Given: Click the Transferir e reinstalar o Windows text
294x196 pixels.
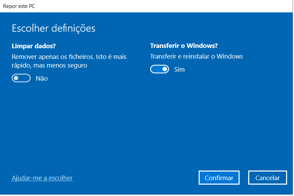Looking at the screenshot, I should pos(196,56).
